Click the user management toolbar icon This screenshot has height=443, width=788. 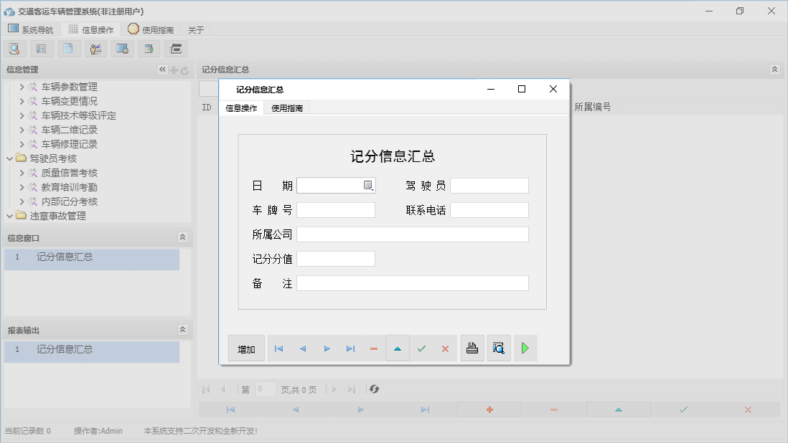click(x=95, y=48)
